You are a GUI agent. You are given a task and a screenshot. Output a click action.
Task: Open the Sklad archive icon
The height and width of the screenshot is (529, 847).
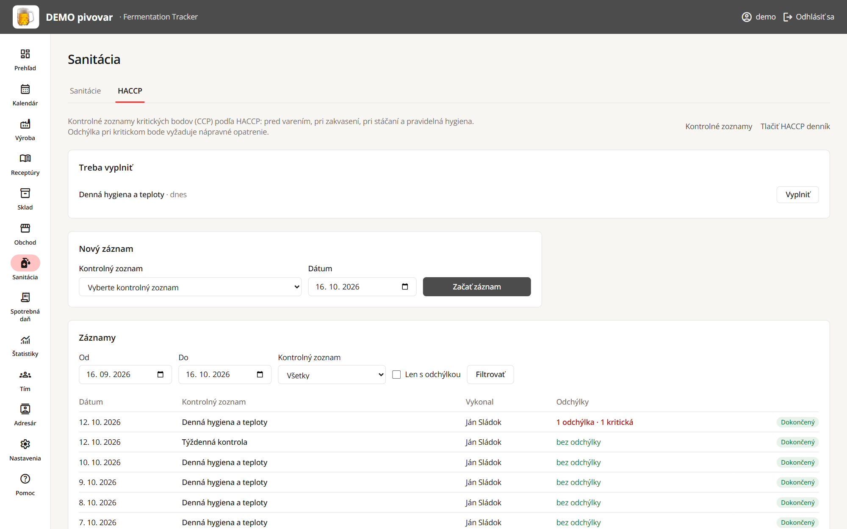tap(25, 193)
